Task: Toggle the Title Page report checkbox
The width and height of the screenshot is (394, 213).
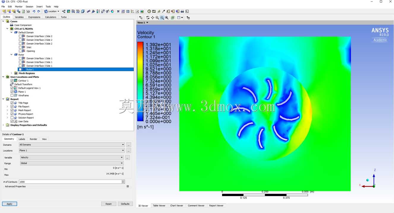Action: point(12,103)
